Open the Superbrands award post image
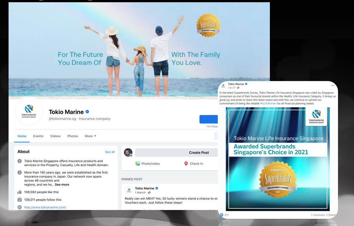This screenshot has height=226, width=354. click(278, 159)
